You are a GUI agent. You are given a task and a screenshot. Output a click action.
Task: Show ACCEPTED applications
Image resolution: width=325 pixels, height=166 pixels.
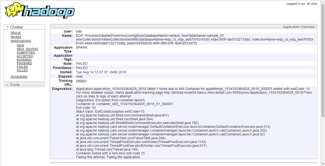coord(25,56)
